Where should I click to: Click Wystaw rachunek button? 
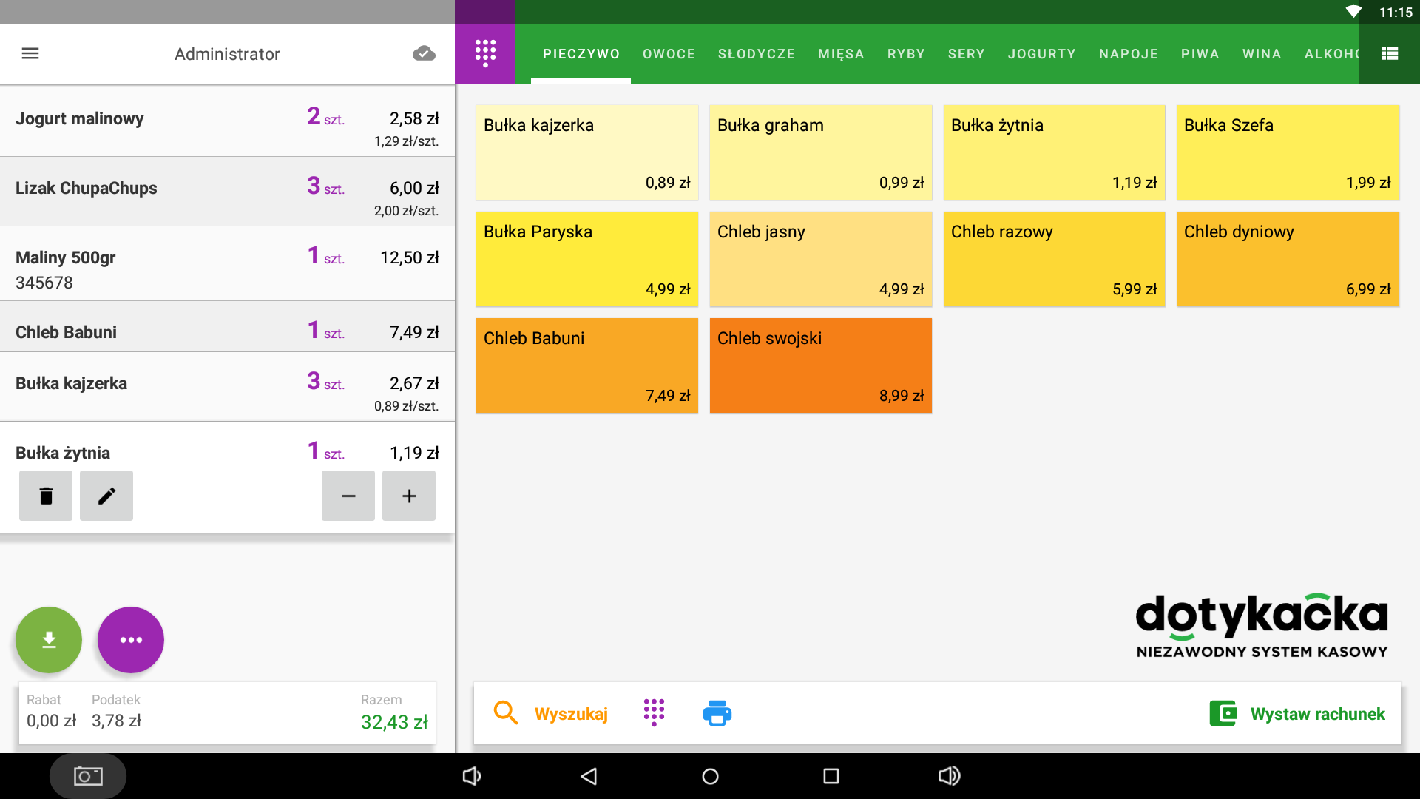click(1298, 713)
